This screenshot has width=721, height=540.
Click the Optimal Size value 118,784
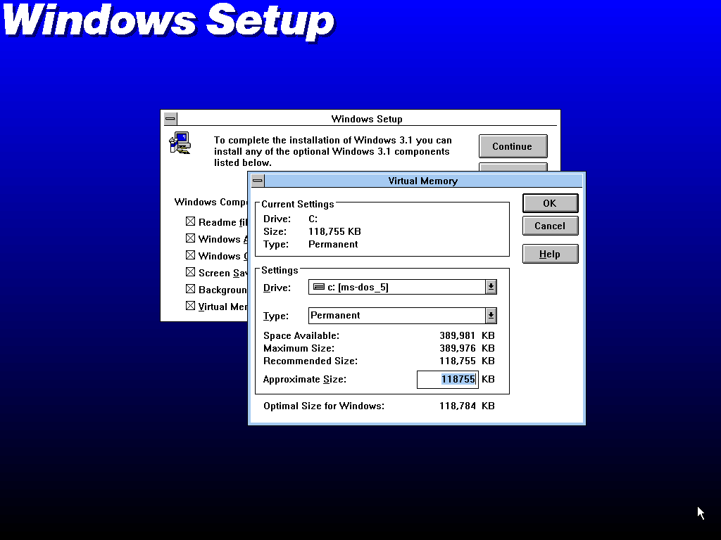tap(458, 406)
